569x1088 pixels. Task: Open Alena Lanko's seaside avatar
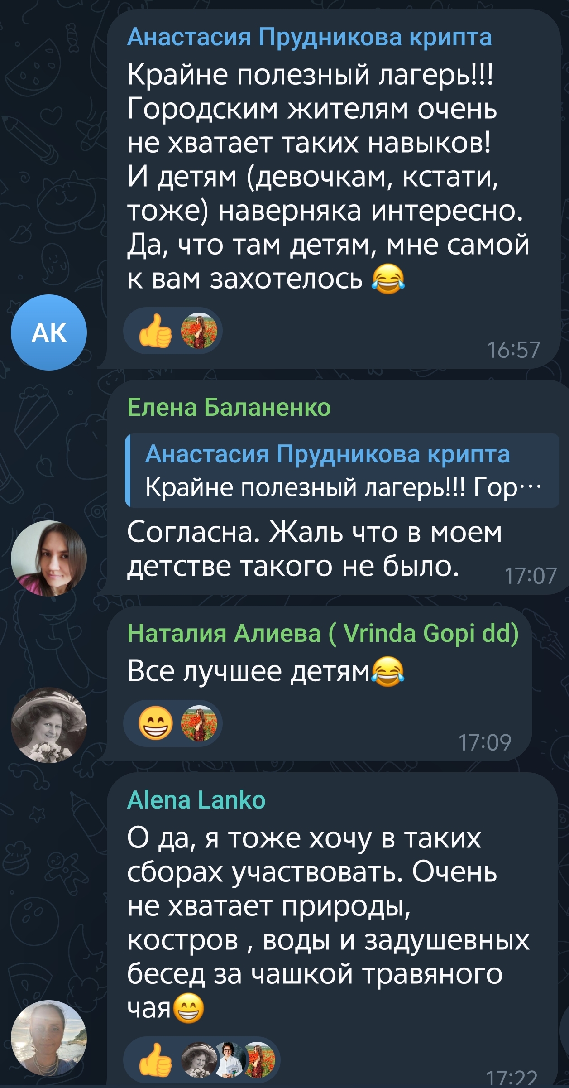tap(49, 1039)
